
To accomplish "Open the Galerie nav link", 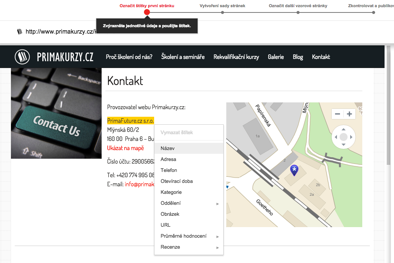I will (x=276, y=57).
